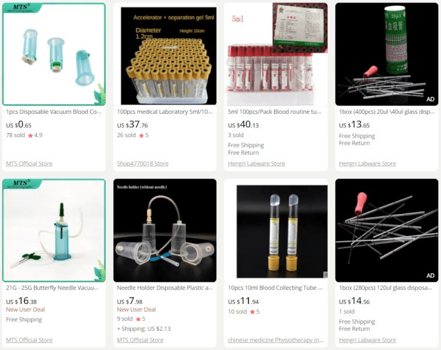Click the MTS logo badge on vacuum holder image

click(22, 8)
